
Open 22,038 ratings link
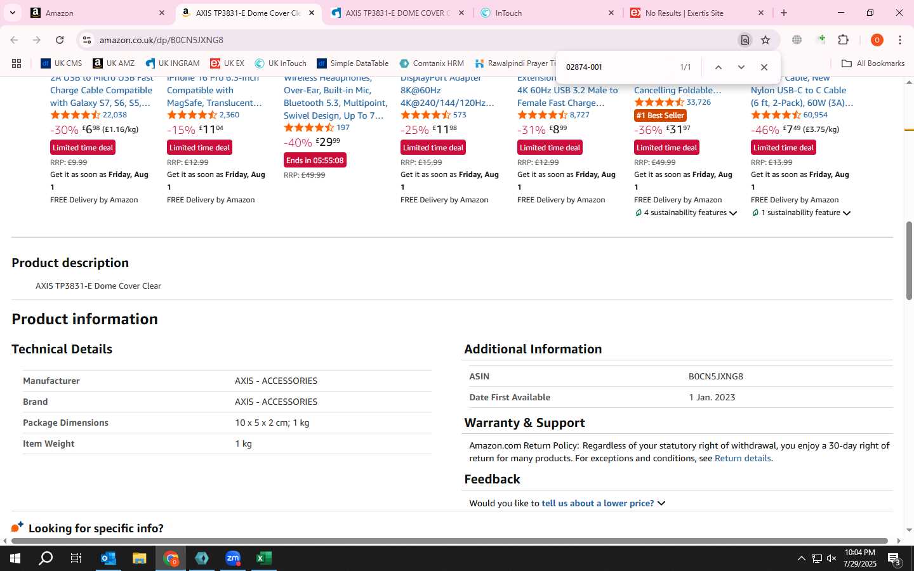coord(115,115)
